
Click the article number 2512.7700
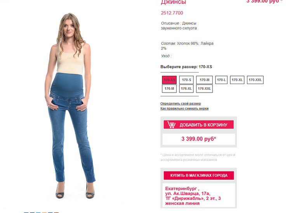pyautogui.click(x=172, y=13)
